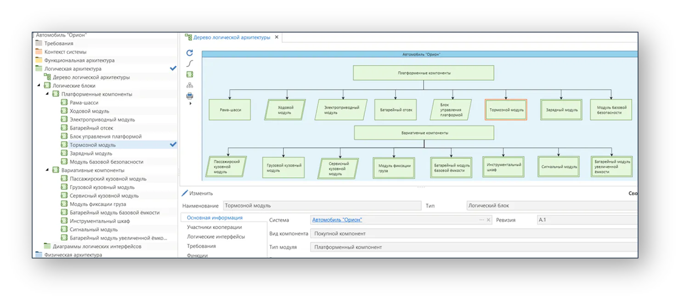Open Основная информация section
Image resolution: width=684 pixels, height=304 pixels.
tap(215, 218)
